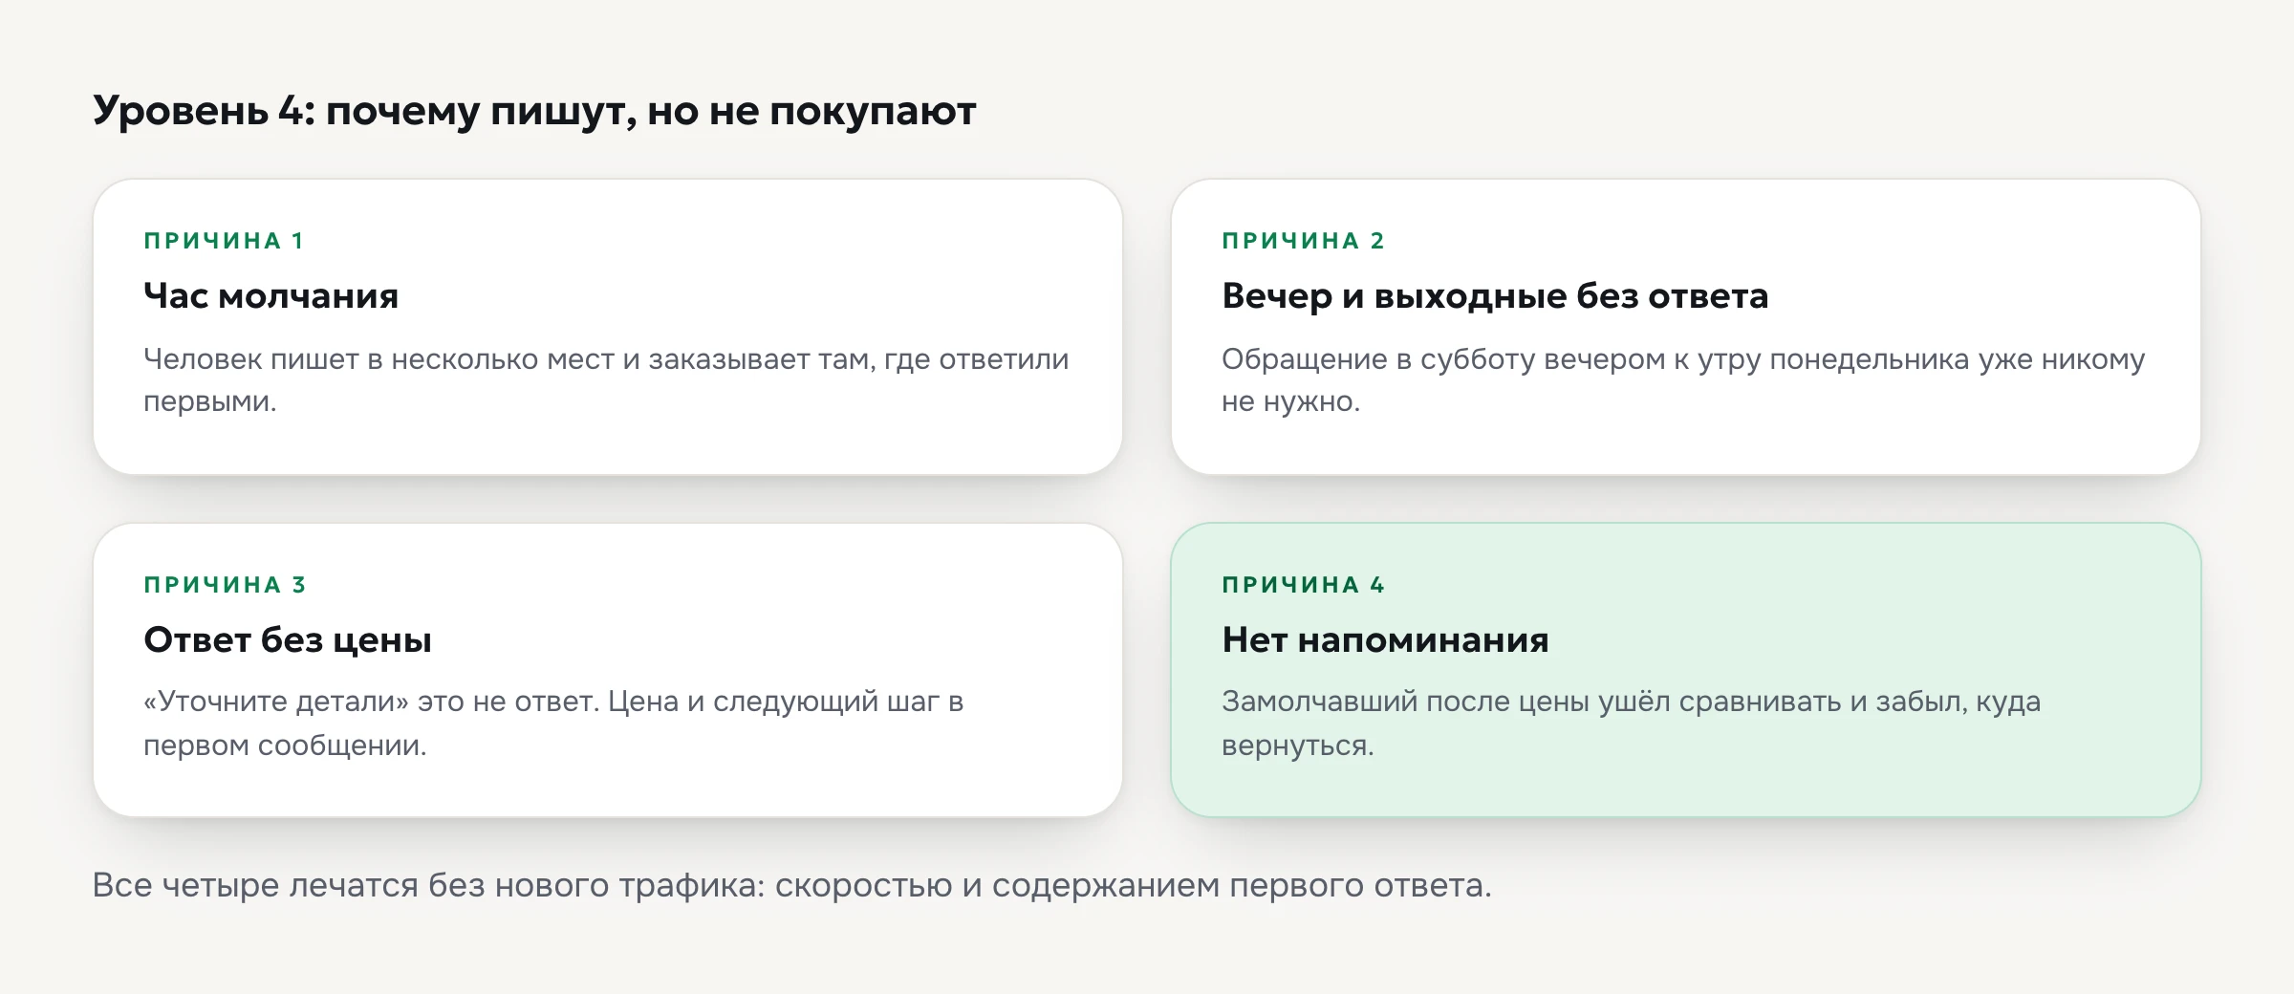Select the "ПРИЧИНА 1" label
The width and height of the screenshot is (2294, 994).
(x=224, y=241)
